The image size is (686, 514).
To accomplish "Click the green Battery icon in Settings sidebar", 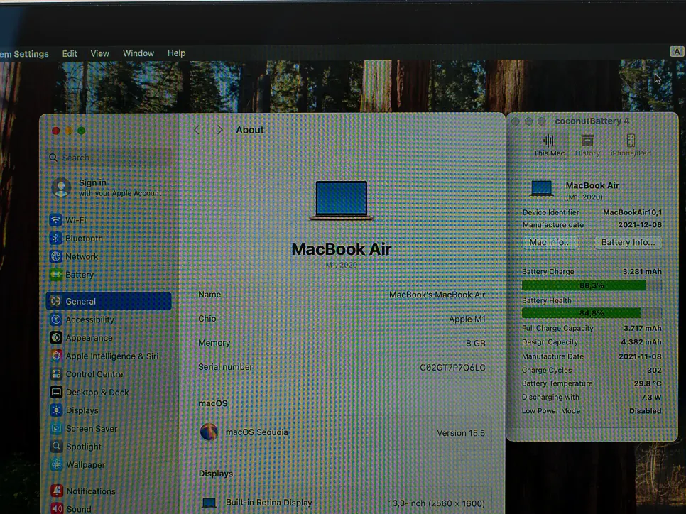I will pos(55,275).
